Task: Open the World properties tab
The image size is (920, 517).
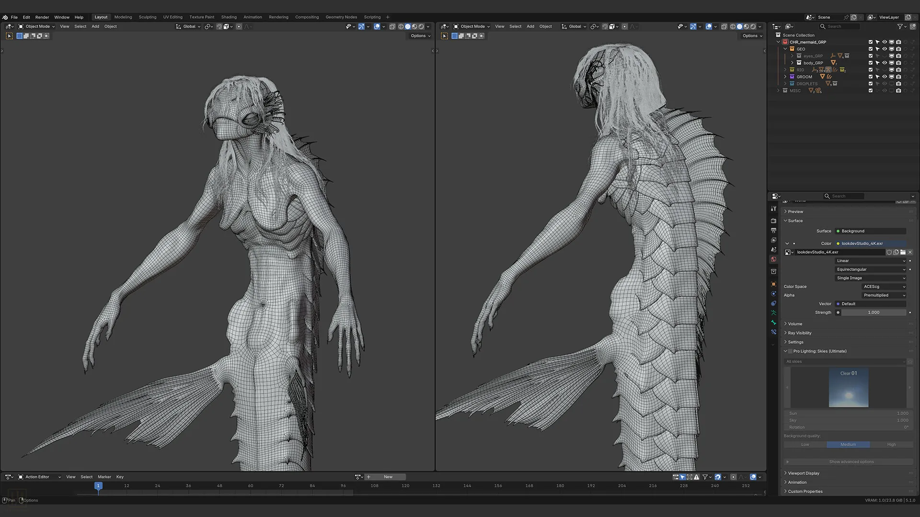Action: (773, 259)
